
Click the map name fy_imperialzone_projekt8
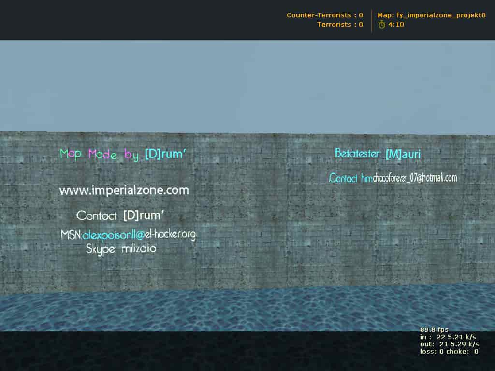pyautogui.click(x=431, y=15)
